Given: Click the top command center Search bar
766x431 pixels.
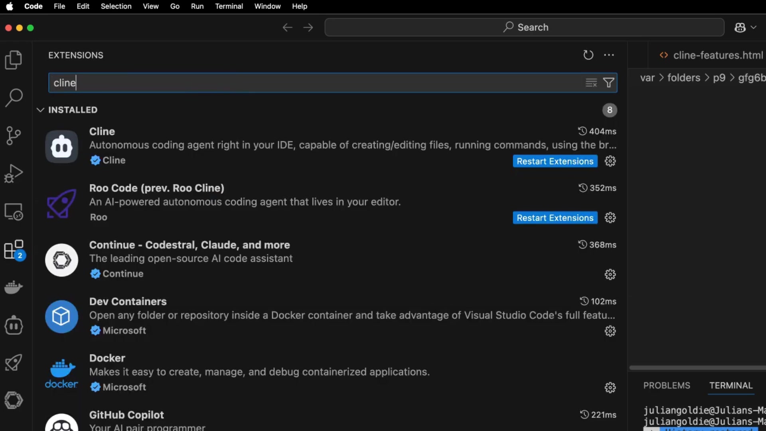Looking at the screenshot, I should coord(524,28).
